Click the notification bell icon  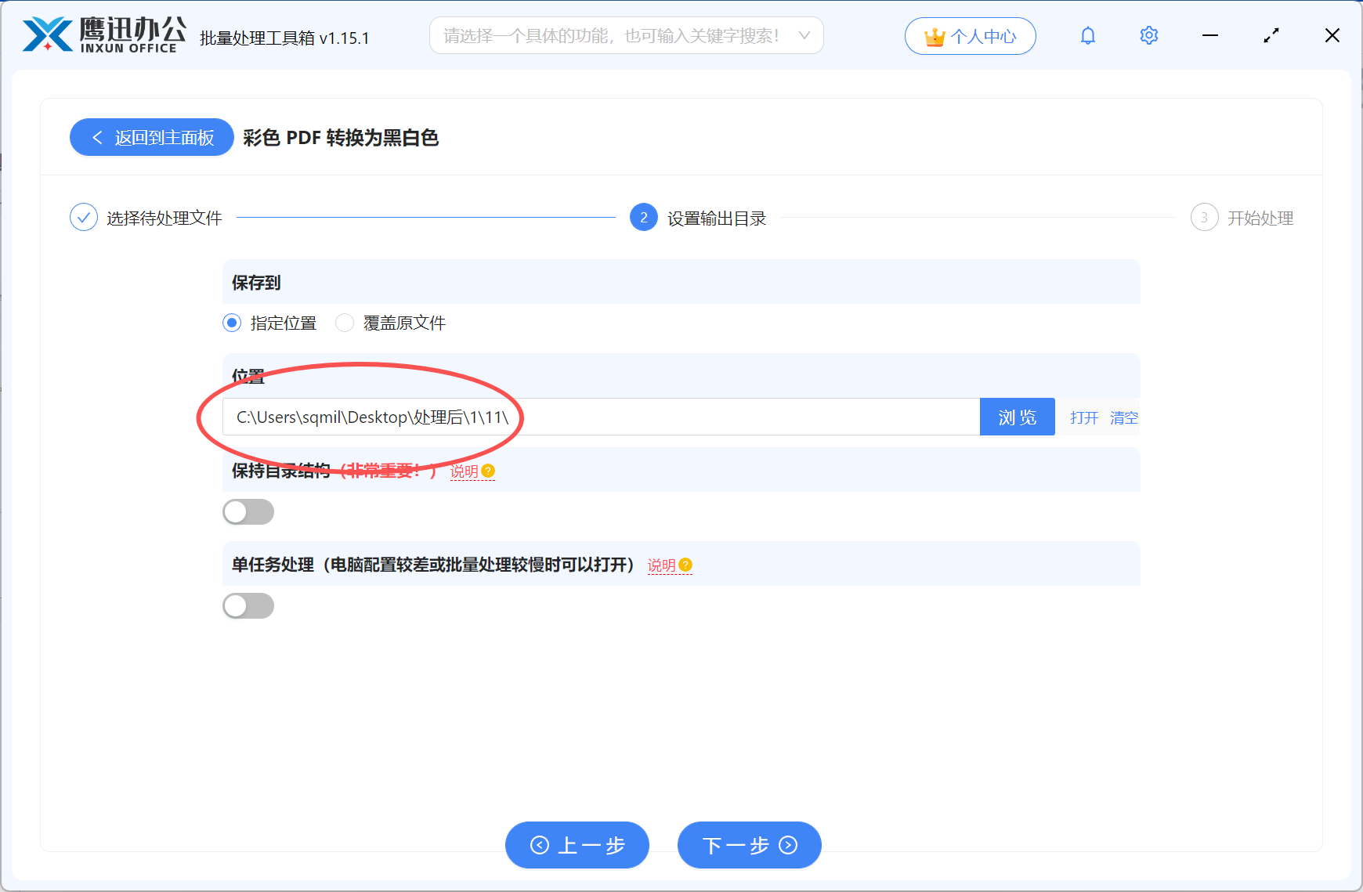(1088, 36)
